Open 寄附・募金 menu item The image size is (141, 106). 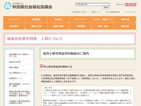[x=103, y=26]
